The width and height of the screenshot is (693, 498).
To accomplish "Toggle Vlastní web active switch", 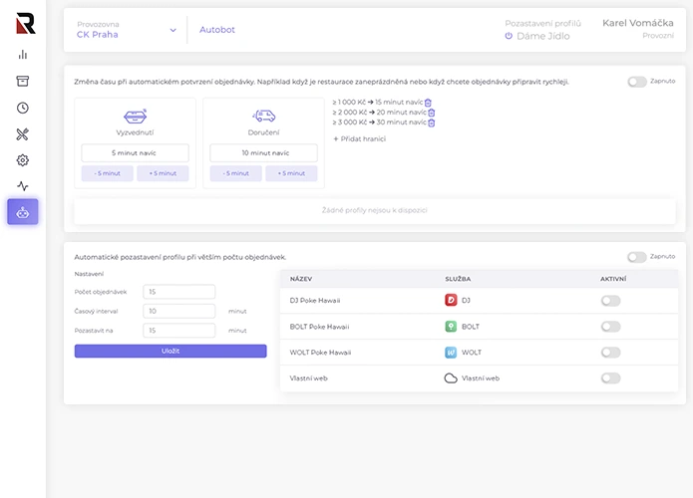I will pyautogui.click(x=610, y=378).
